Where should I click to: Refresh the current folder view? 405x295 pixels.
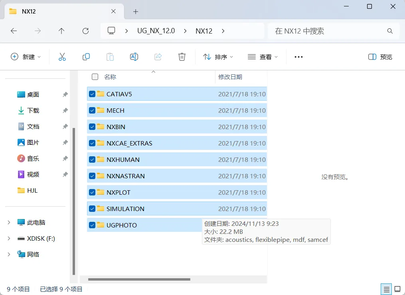coord(85,31)
